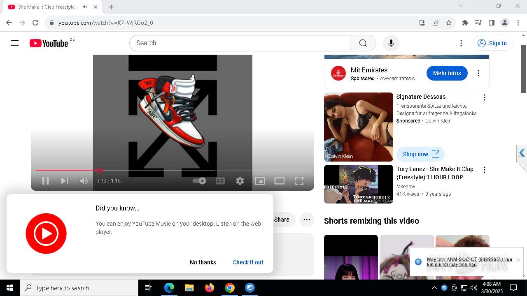Open the Mit Emirates ad title

(x=369, y=70)
